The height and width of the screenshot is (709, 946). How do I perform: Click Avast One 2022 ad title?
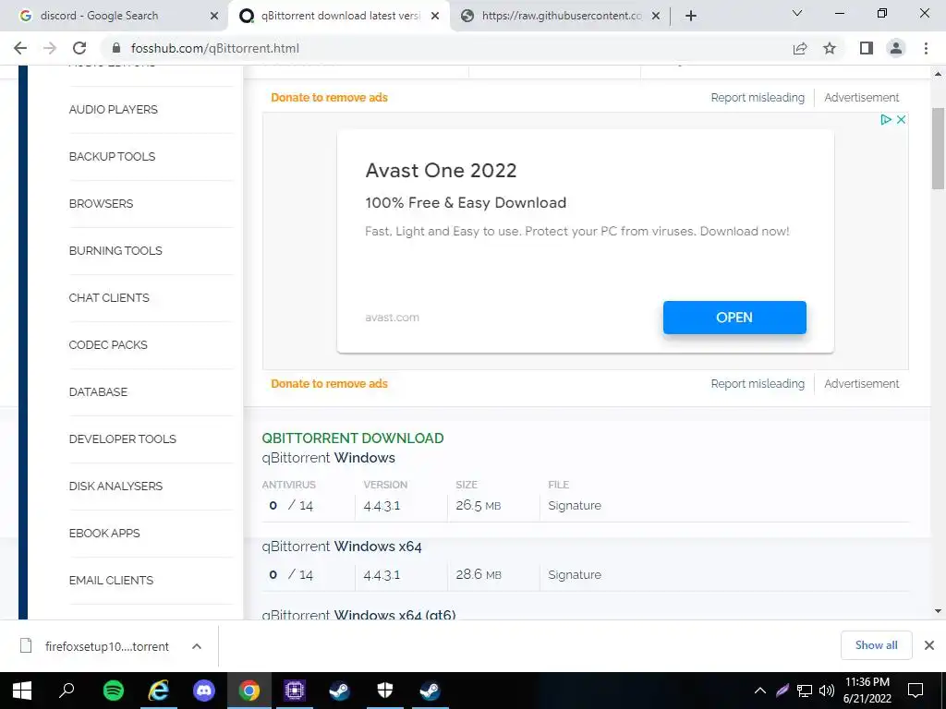(441, 171)
